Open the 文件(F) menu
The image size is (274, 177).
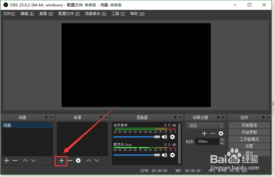[9, 14]
